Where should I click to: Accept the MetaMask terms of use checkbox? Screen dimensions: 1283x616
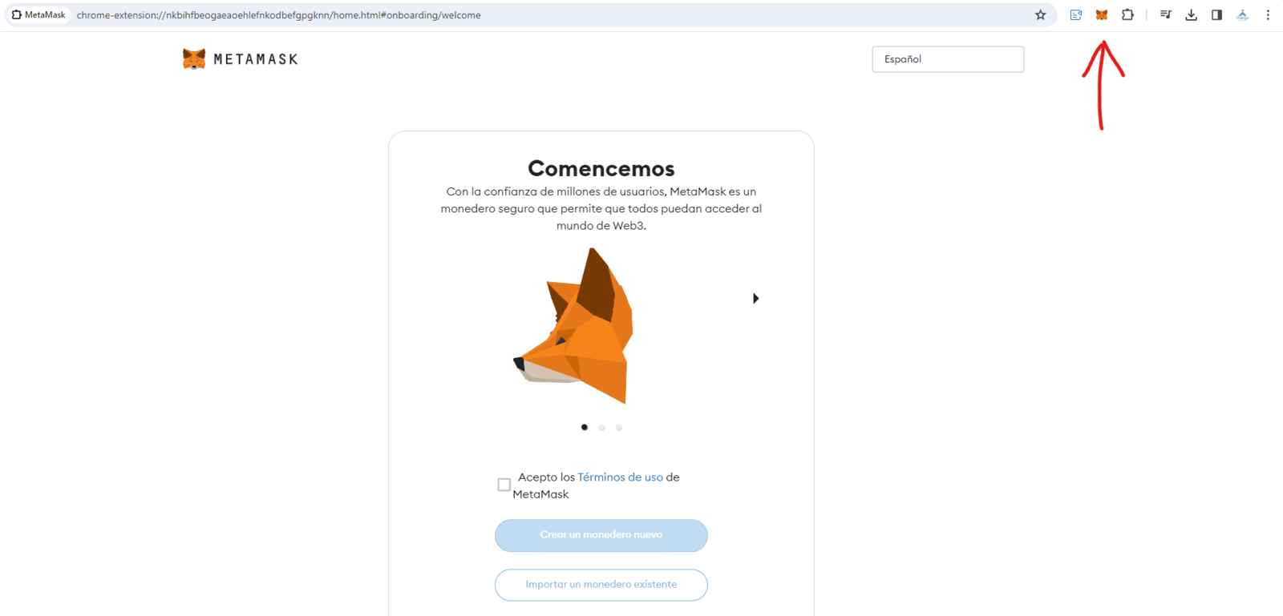pyautogui.click(x=504, y=485)
